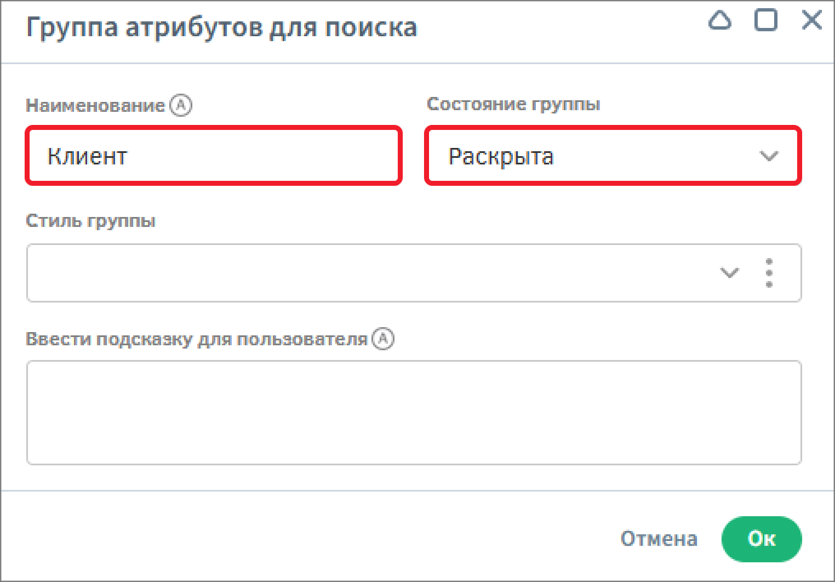
Task: Click the dialog title Группа атрибутов для поиска
Action: [222, 28]
